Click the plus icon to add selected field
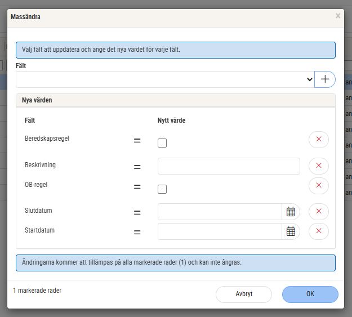 tap(325, 79)
